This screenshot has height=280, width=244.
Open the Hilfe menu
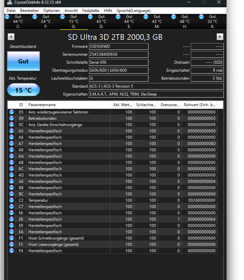click(108, 11)
